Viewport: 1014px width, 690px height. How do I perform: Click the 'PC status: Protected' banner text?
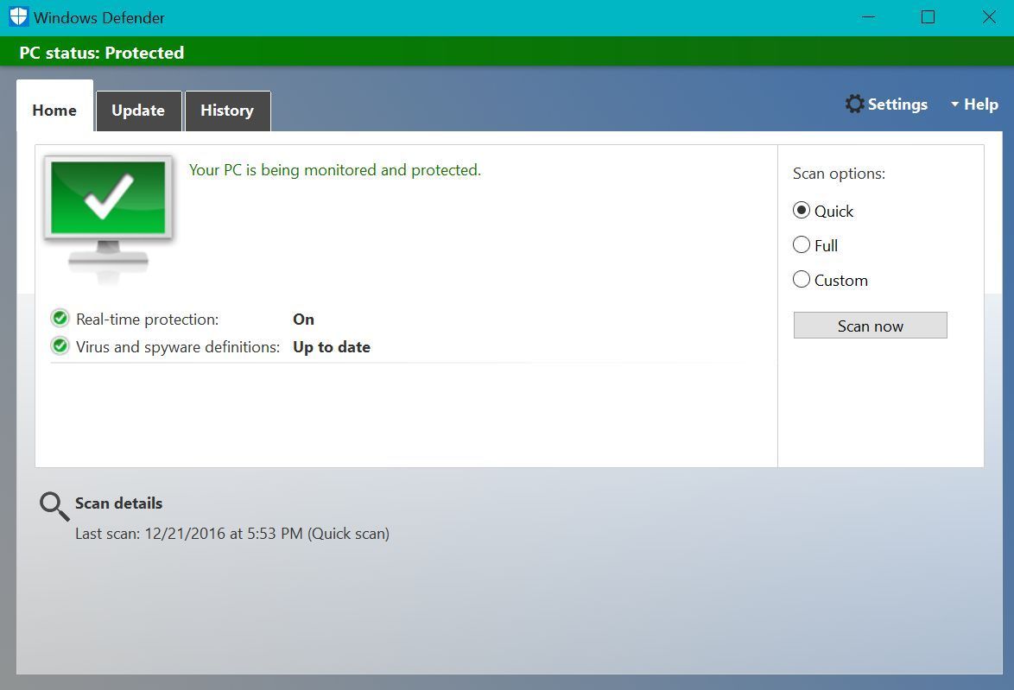point(102,53)
